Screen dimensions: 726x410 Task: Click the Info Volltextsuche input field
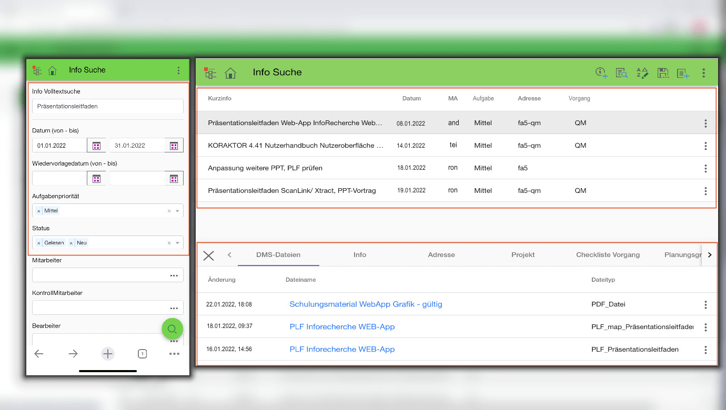pos(107,106)
